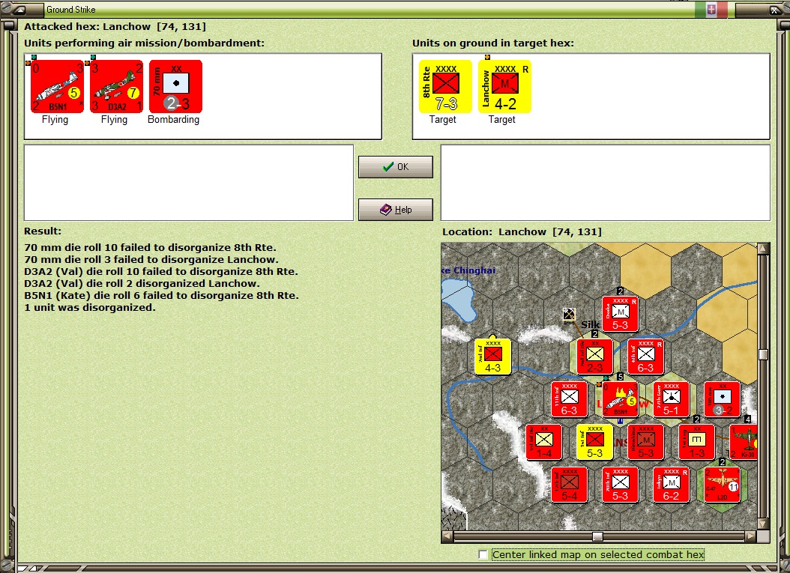Image resolution: width=790 pixels, height=573 pixels.
Task: Click the yellow 2nd Inf 4-3 map unit
Action: tap(492, 357)
